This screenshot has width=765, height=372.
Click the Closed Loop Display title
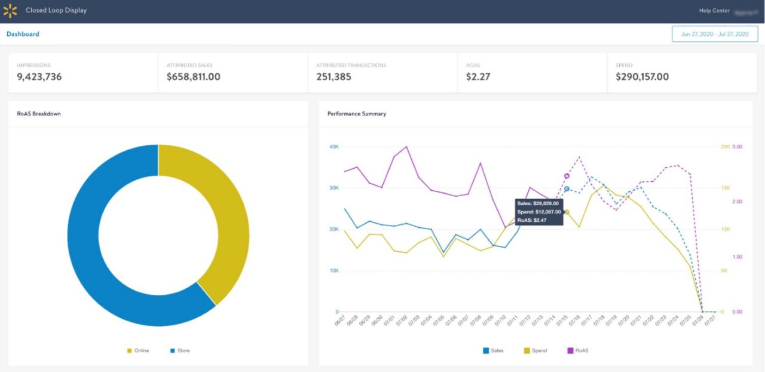(56, 11)
